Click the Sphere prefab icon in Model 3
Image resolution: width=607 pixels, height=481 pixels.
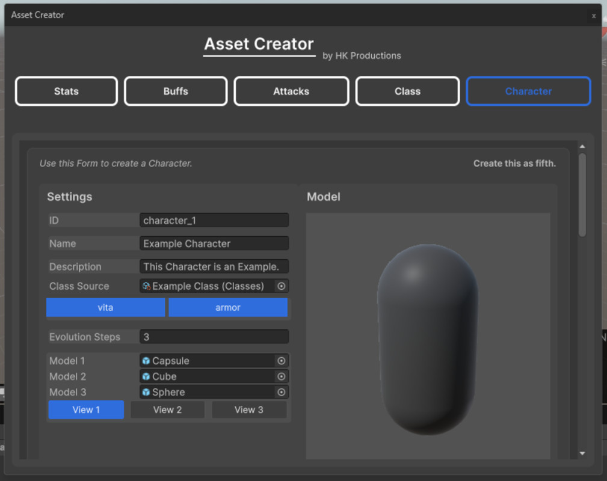pos(147,391)
